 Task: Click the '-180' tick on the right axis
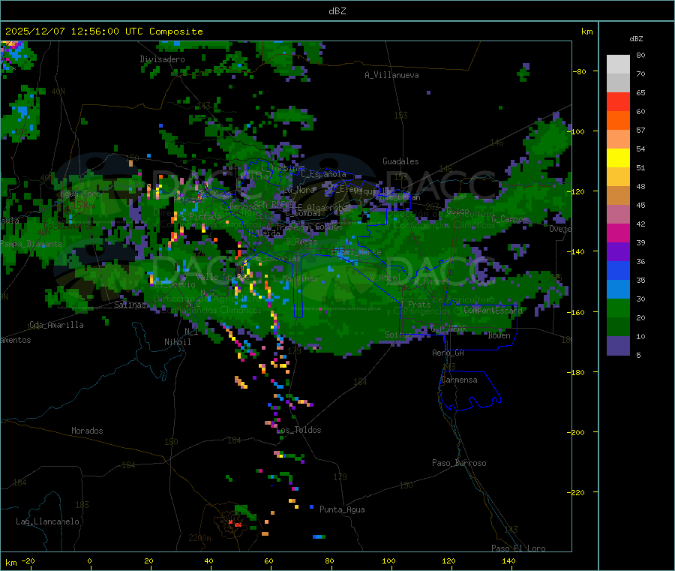click(577, 372)
